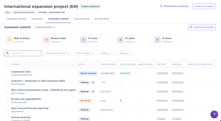Open the Nature of control filter

[58, 53]
